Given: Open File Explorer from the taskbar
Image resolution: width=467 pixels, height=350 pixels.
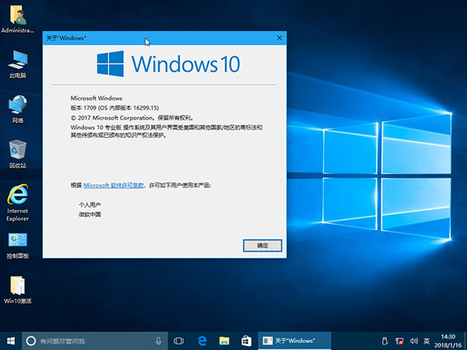Looking at the screenshot, I should [223, 341].
